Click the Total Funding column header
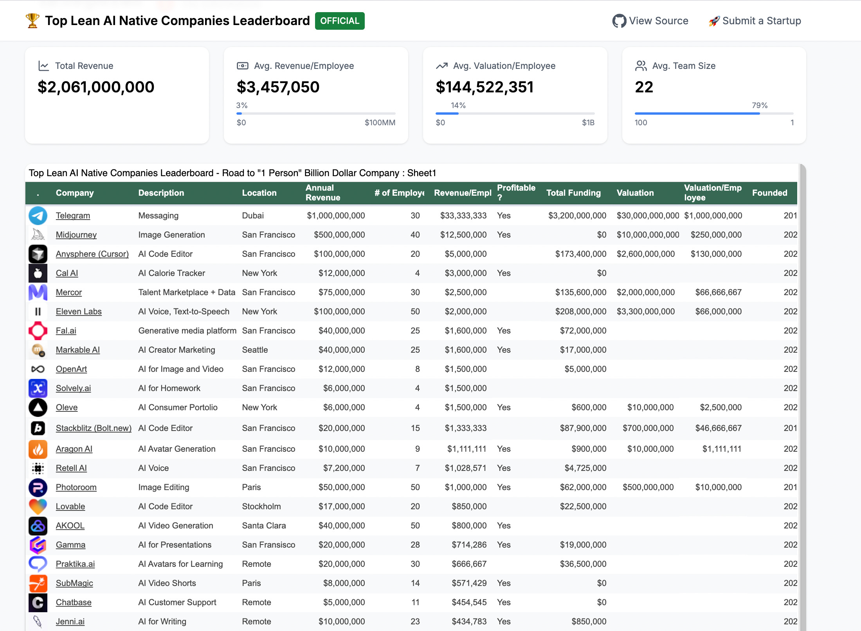861x631 pixels. pos(573,193)
